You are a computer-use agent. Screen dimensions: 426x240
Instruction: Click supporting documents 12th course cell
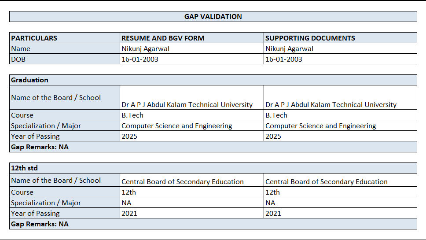point(340,192)
